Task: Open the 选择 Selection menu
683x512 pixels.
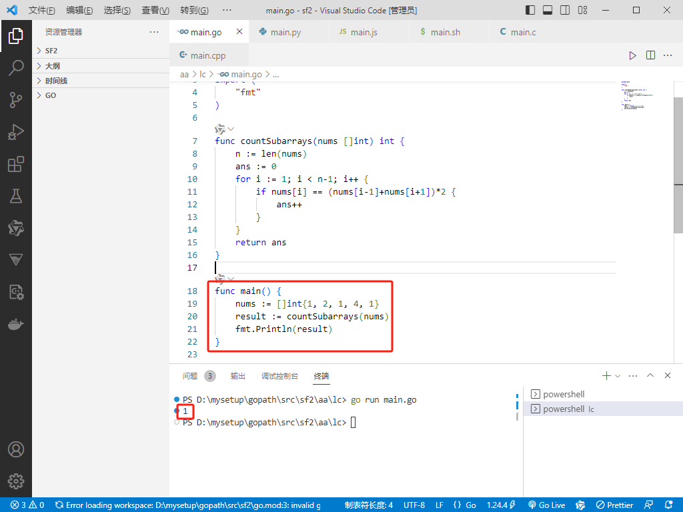Action: pos(117,10)
